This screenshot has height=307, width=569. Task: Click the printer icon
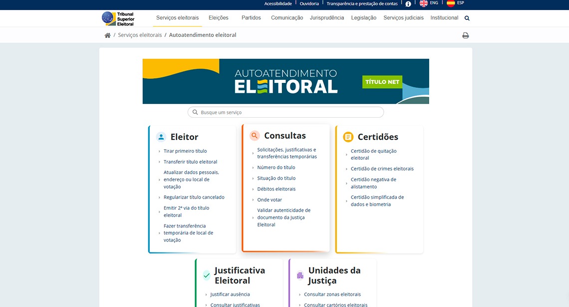(x=465, y=35)
